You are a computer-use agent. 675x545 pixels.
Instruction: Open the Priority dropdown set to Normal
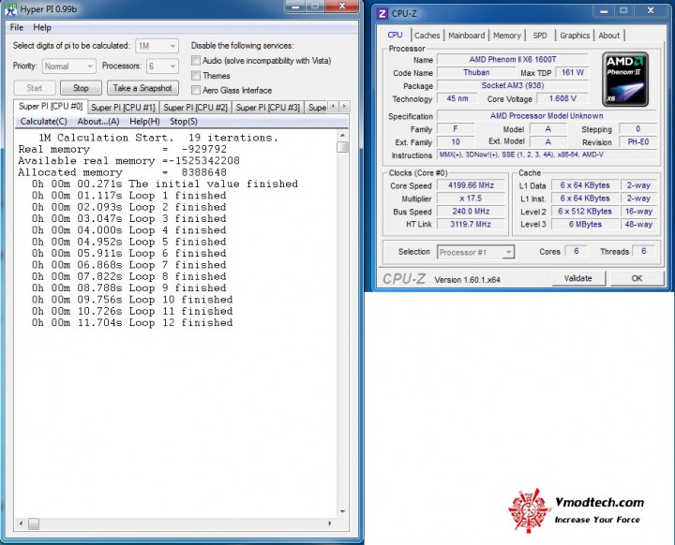click(x=68, y=66)
